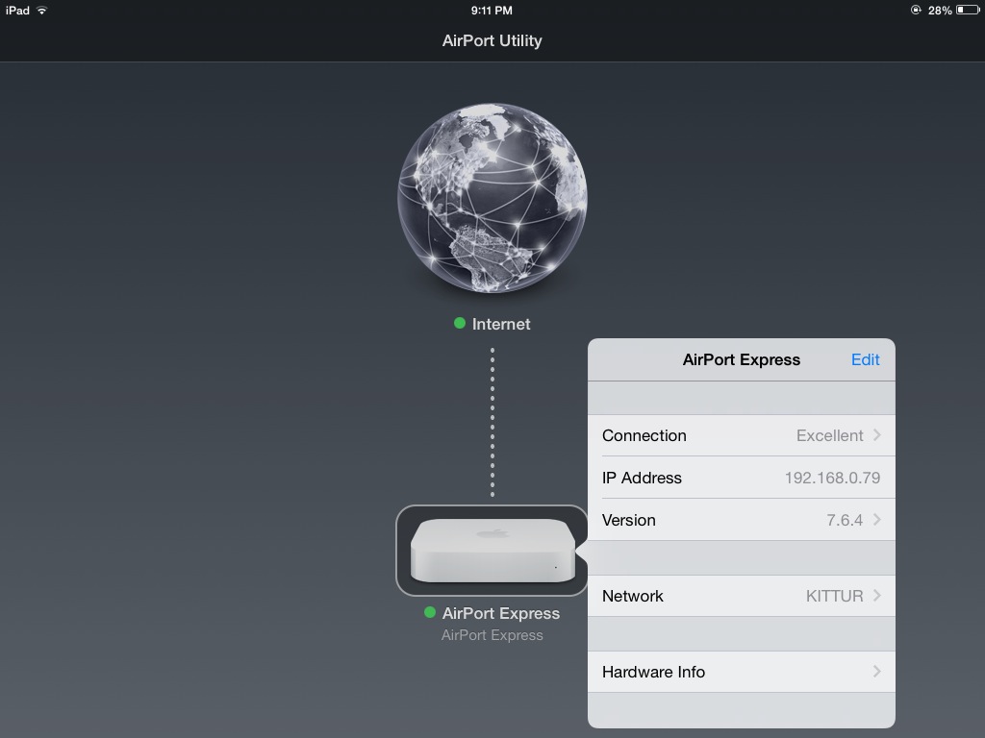Image resolution: width=985 pixels, height=738 pixels.
Task: Select the AirPort Express base station icon
Action: 492,551
